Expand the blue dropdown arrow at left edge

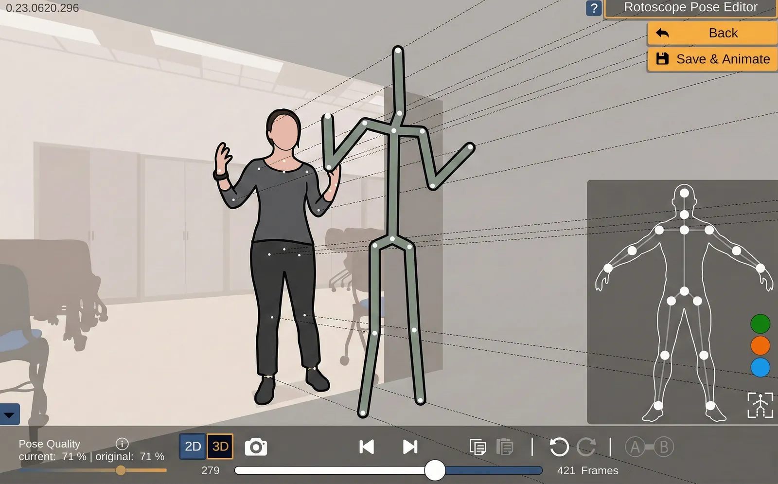tap(10, 415)
